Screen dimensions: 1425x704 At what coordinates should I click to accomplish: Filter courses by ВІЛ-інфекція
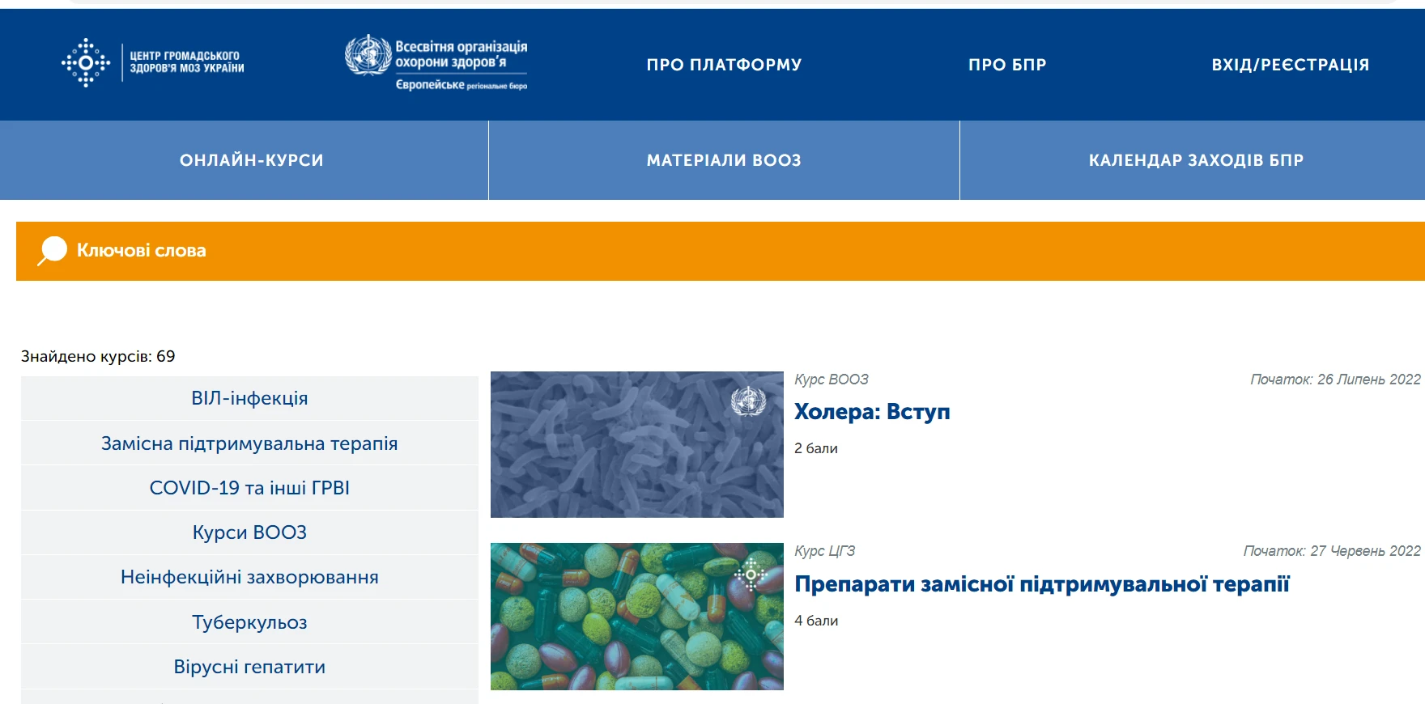pyautogui.click(x=249, y=398)
